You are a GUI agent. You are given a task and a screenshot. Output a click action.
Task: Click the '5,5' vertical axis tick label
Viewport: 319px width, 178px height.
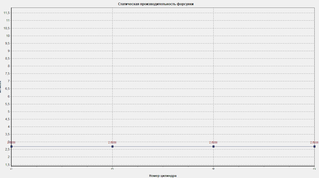pyautogui.click(x=7, y=104)
